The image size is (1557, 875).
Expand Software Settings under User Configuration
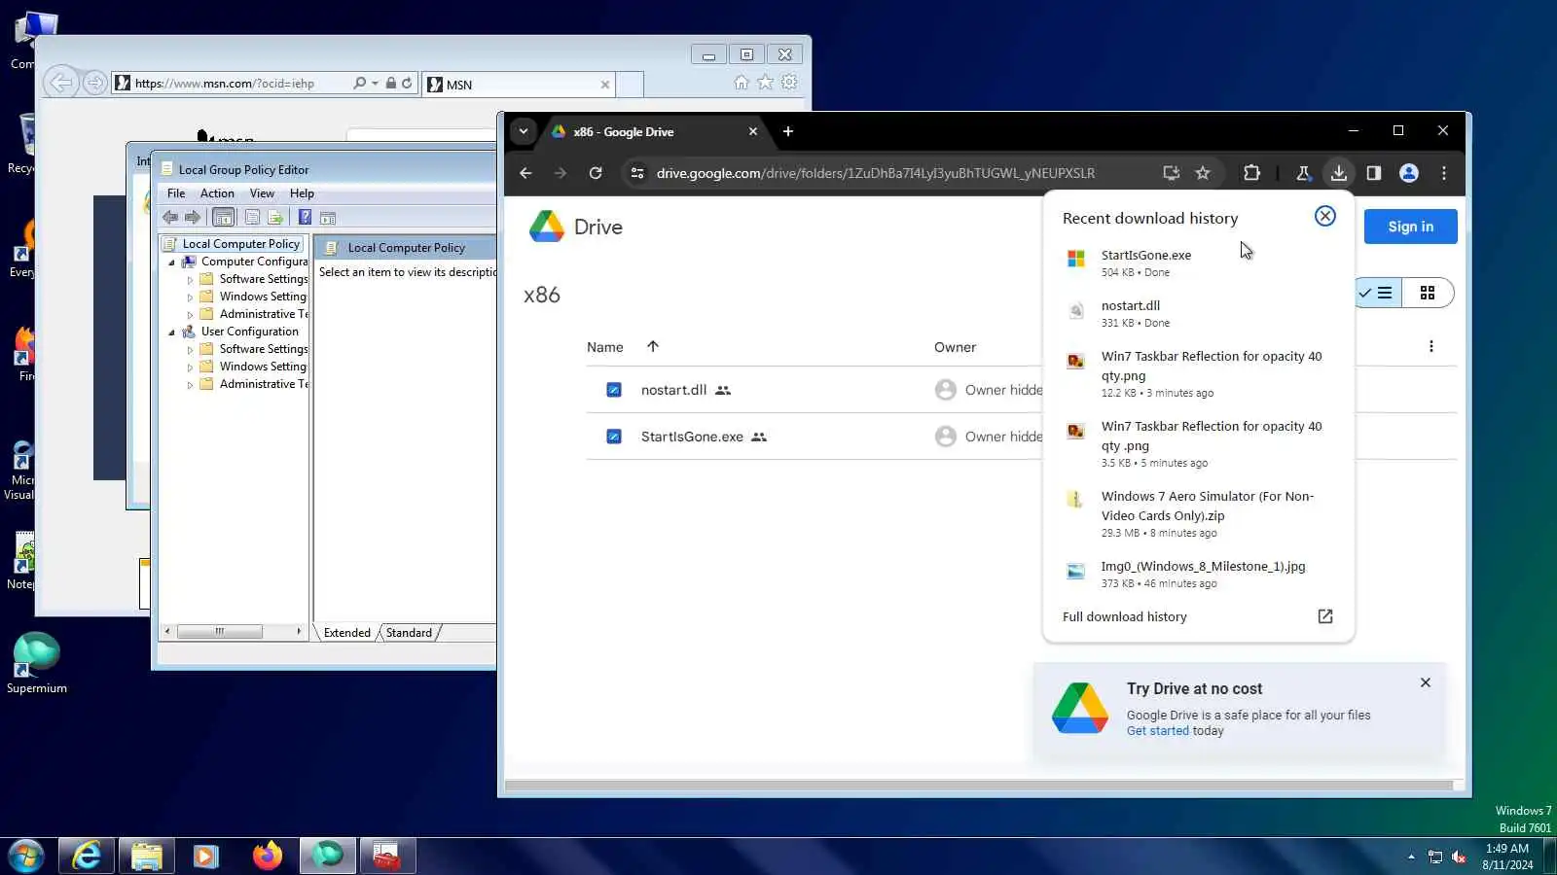coord(190,350)
